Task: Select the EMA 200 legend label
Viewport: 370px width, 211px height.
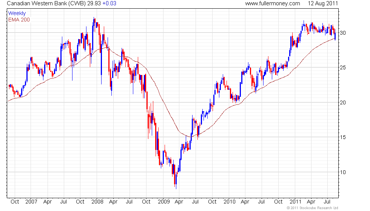Action: point(19,20)
